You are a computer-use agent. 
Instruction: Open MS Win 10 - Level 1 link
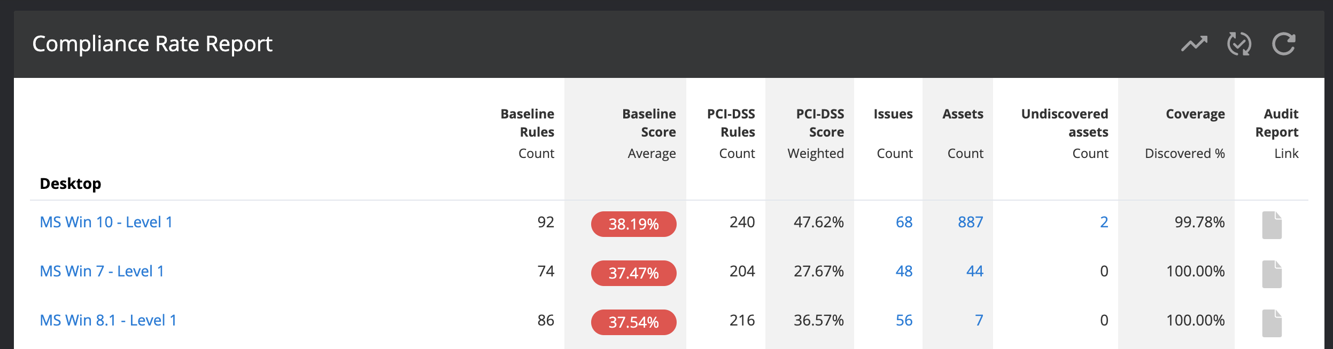106,222
